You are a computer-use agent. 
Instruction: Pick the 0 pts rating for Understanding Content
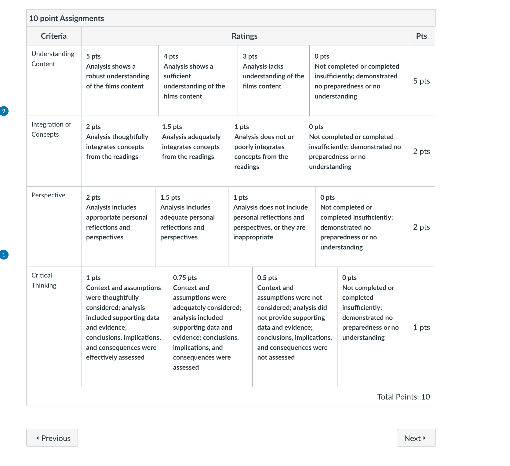359,81
